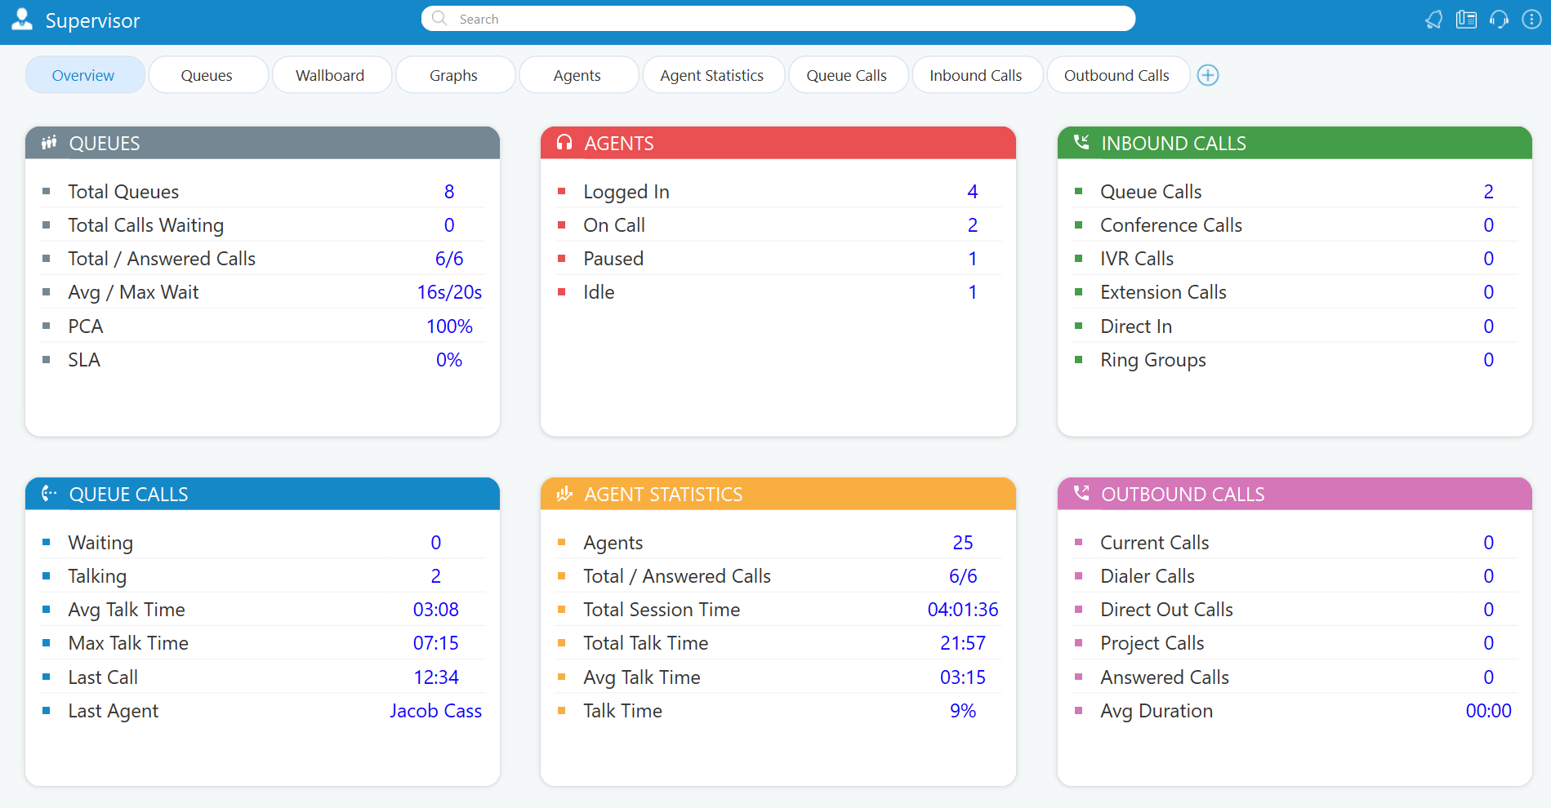The width and height of the screenshot is (1551, 808).
Task: Click the Extension Calls label
Action: (x=1163, y=292)
